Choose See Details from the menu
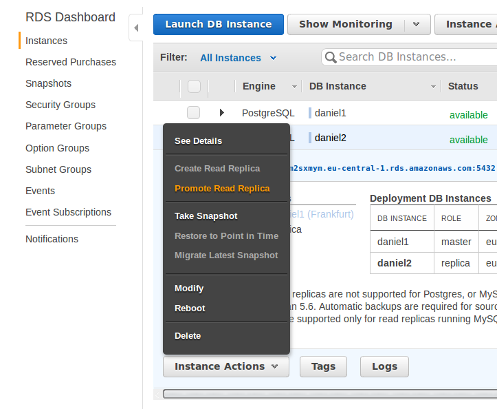Screen dimensions: 497x409 tap(198, 141)
